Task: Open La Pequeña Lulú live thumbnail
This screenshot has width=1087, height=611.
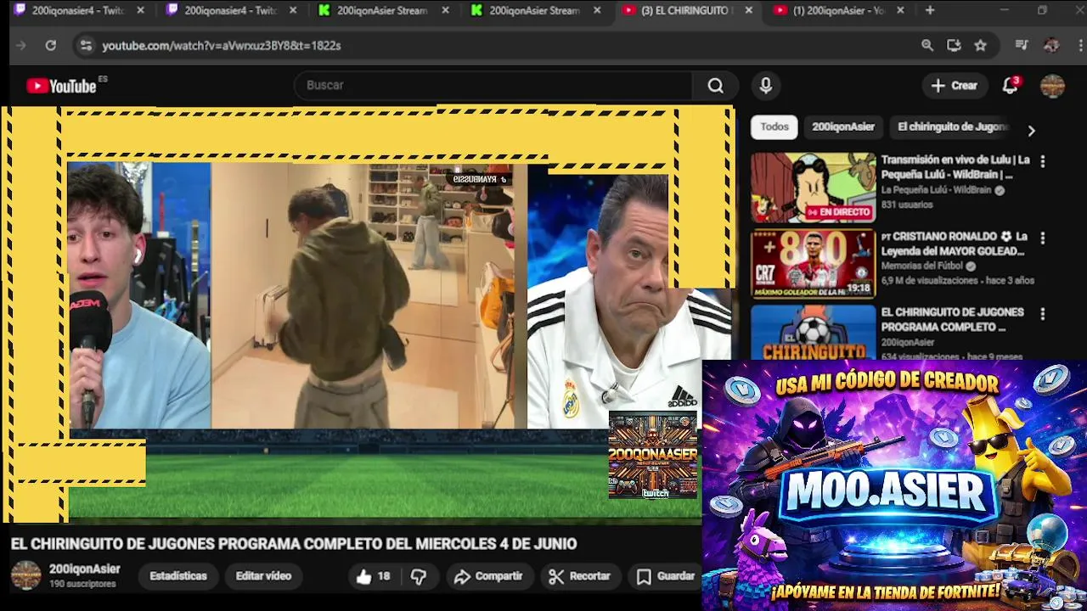Action: [813, 188]
